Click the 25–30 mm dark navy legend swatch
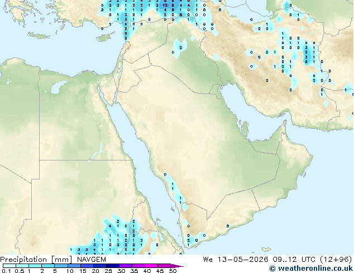The height and width of the screenshot is (273, 354). point(112,266)
